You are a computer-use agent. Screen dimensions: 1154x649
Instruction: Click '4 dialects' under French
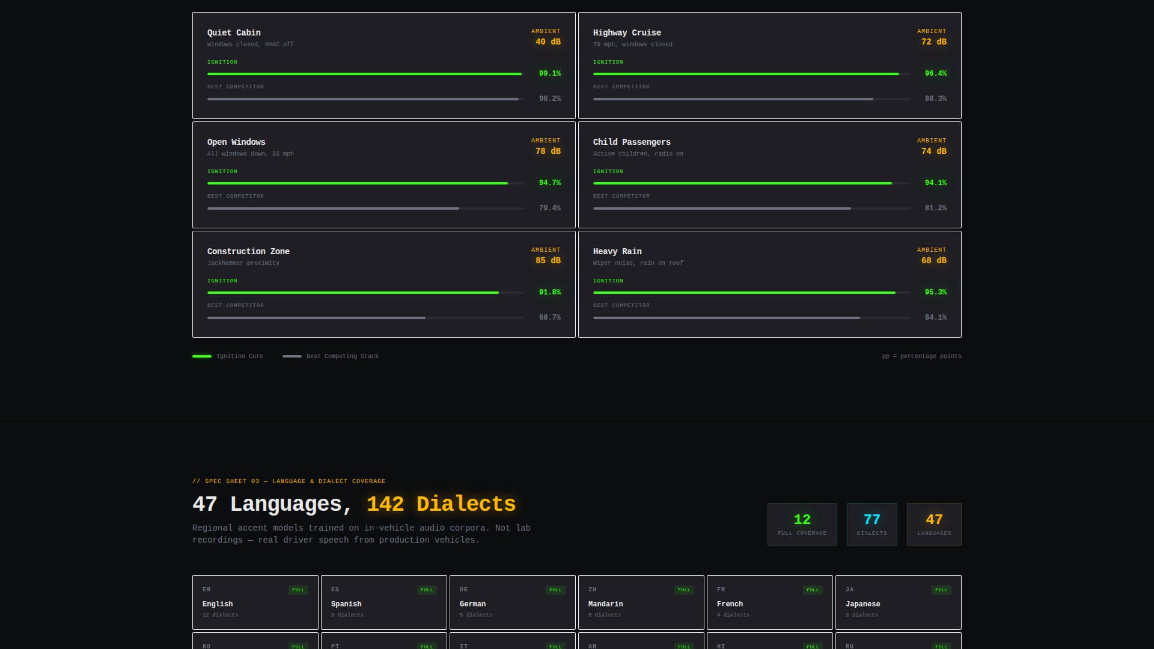click(733, 615)
